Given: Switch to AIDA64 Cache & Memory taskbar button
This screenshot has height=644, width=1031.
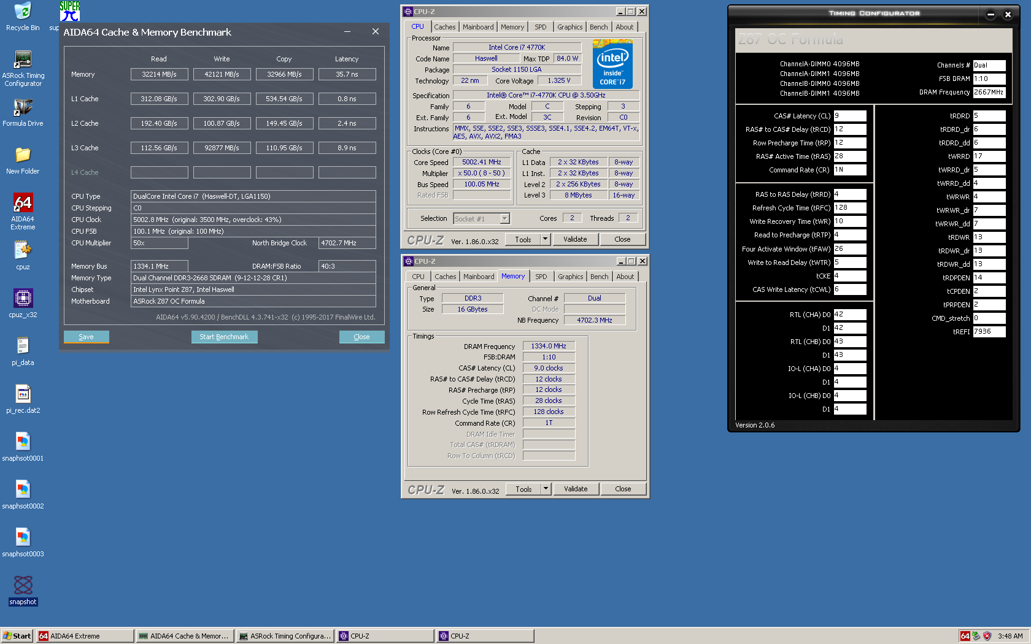Looking at the screenshot, I should pyautogui.click(x=185, y=636).
